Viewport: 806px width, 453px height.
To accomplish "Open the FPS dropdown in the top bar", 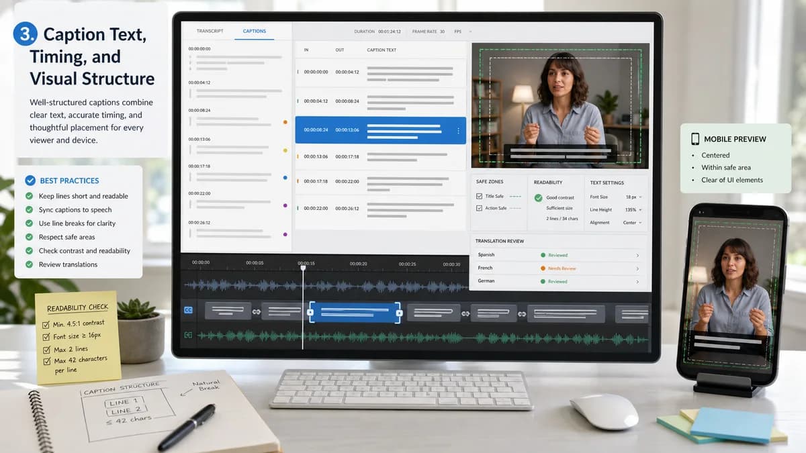I will click(x=463, y=32).
